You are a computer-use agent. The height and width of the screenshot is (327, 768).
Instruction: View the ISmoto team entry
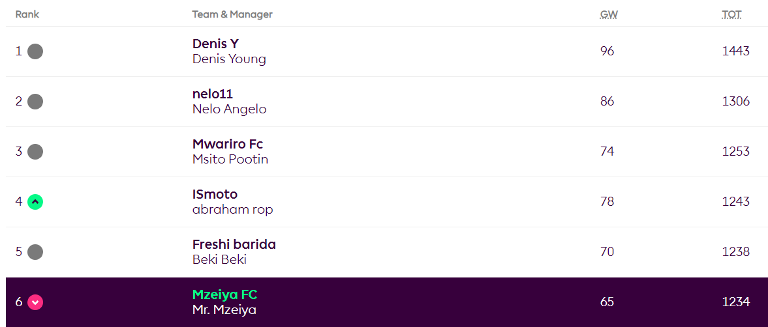pos(215,194)
